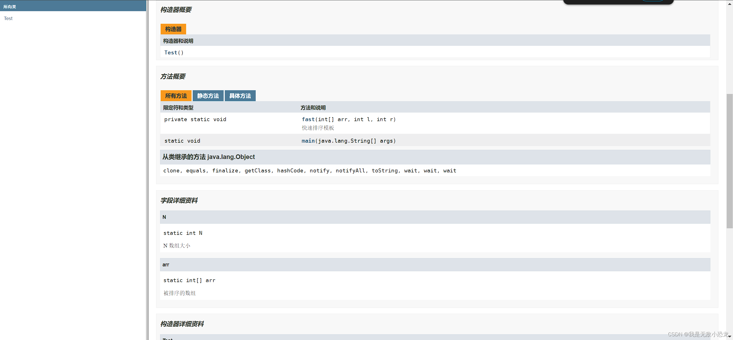Image resolution: width=733 pixels, height=340 pixels.
Task: Click the N field header
Action: point(435,217)
